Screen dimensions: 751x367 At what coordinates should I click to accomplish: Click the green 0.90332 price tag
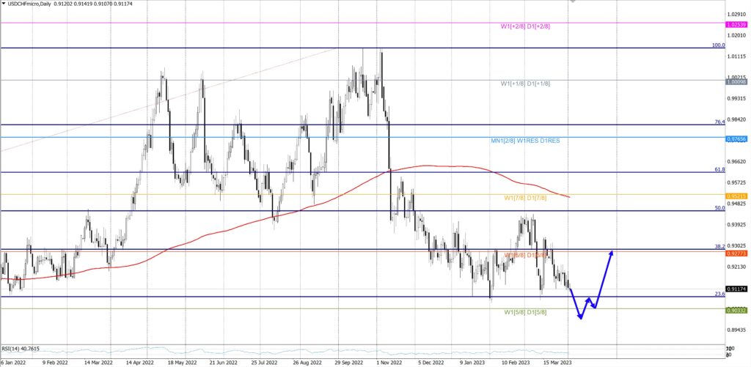click(736, 311)
